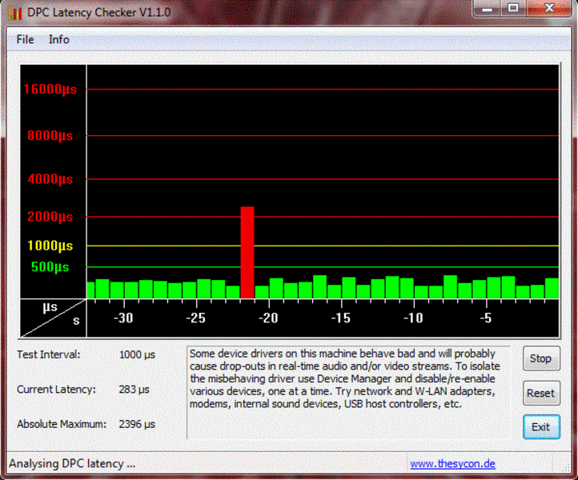Click the 2000µs scale label

50,217
